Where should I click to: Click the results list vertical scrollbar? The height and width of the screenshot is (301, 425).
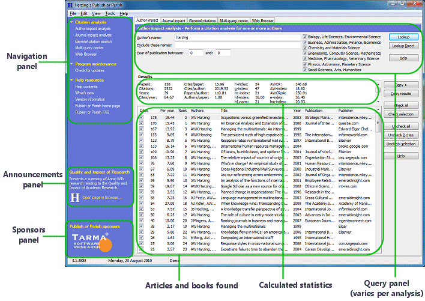[x=378, y=180]
